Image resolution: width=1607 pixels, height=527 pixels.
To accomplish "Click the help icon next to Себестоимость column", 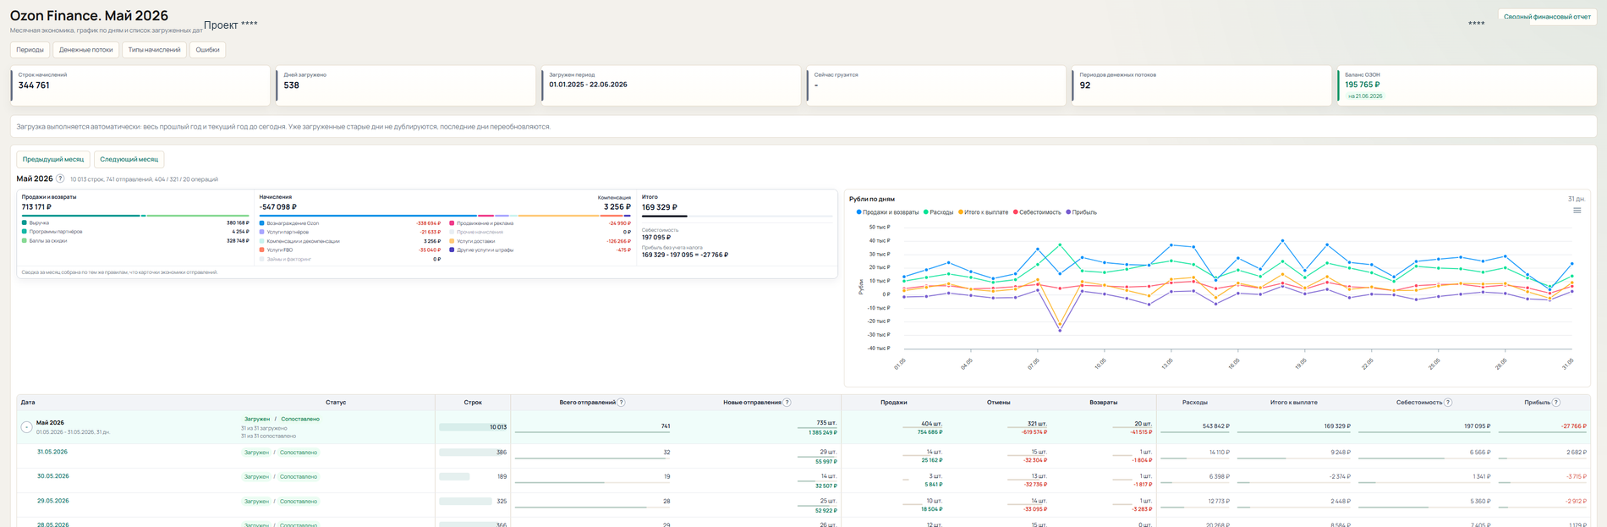I will 1448,403.
